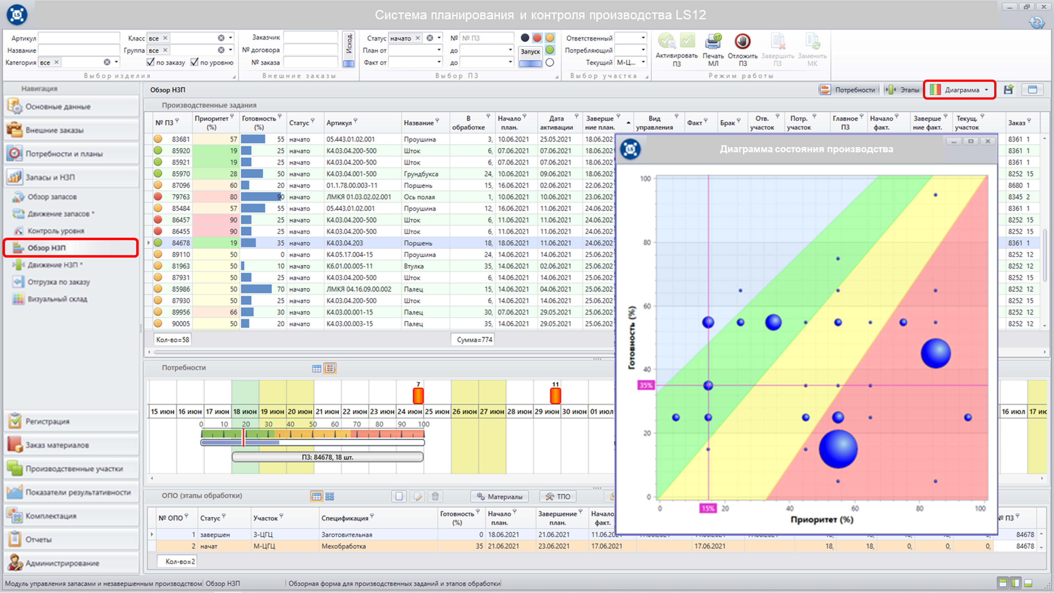
Task: Open Потребности и планы navigation section
Action: coord(72,154)
